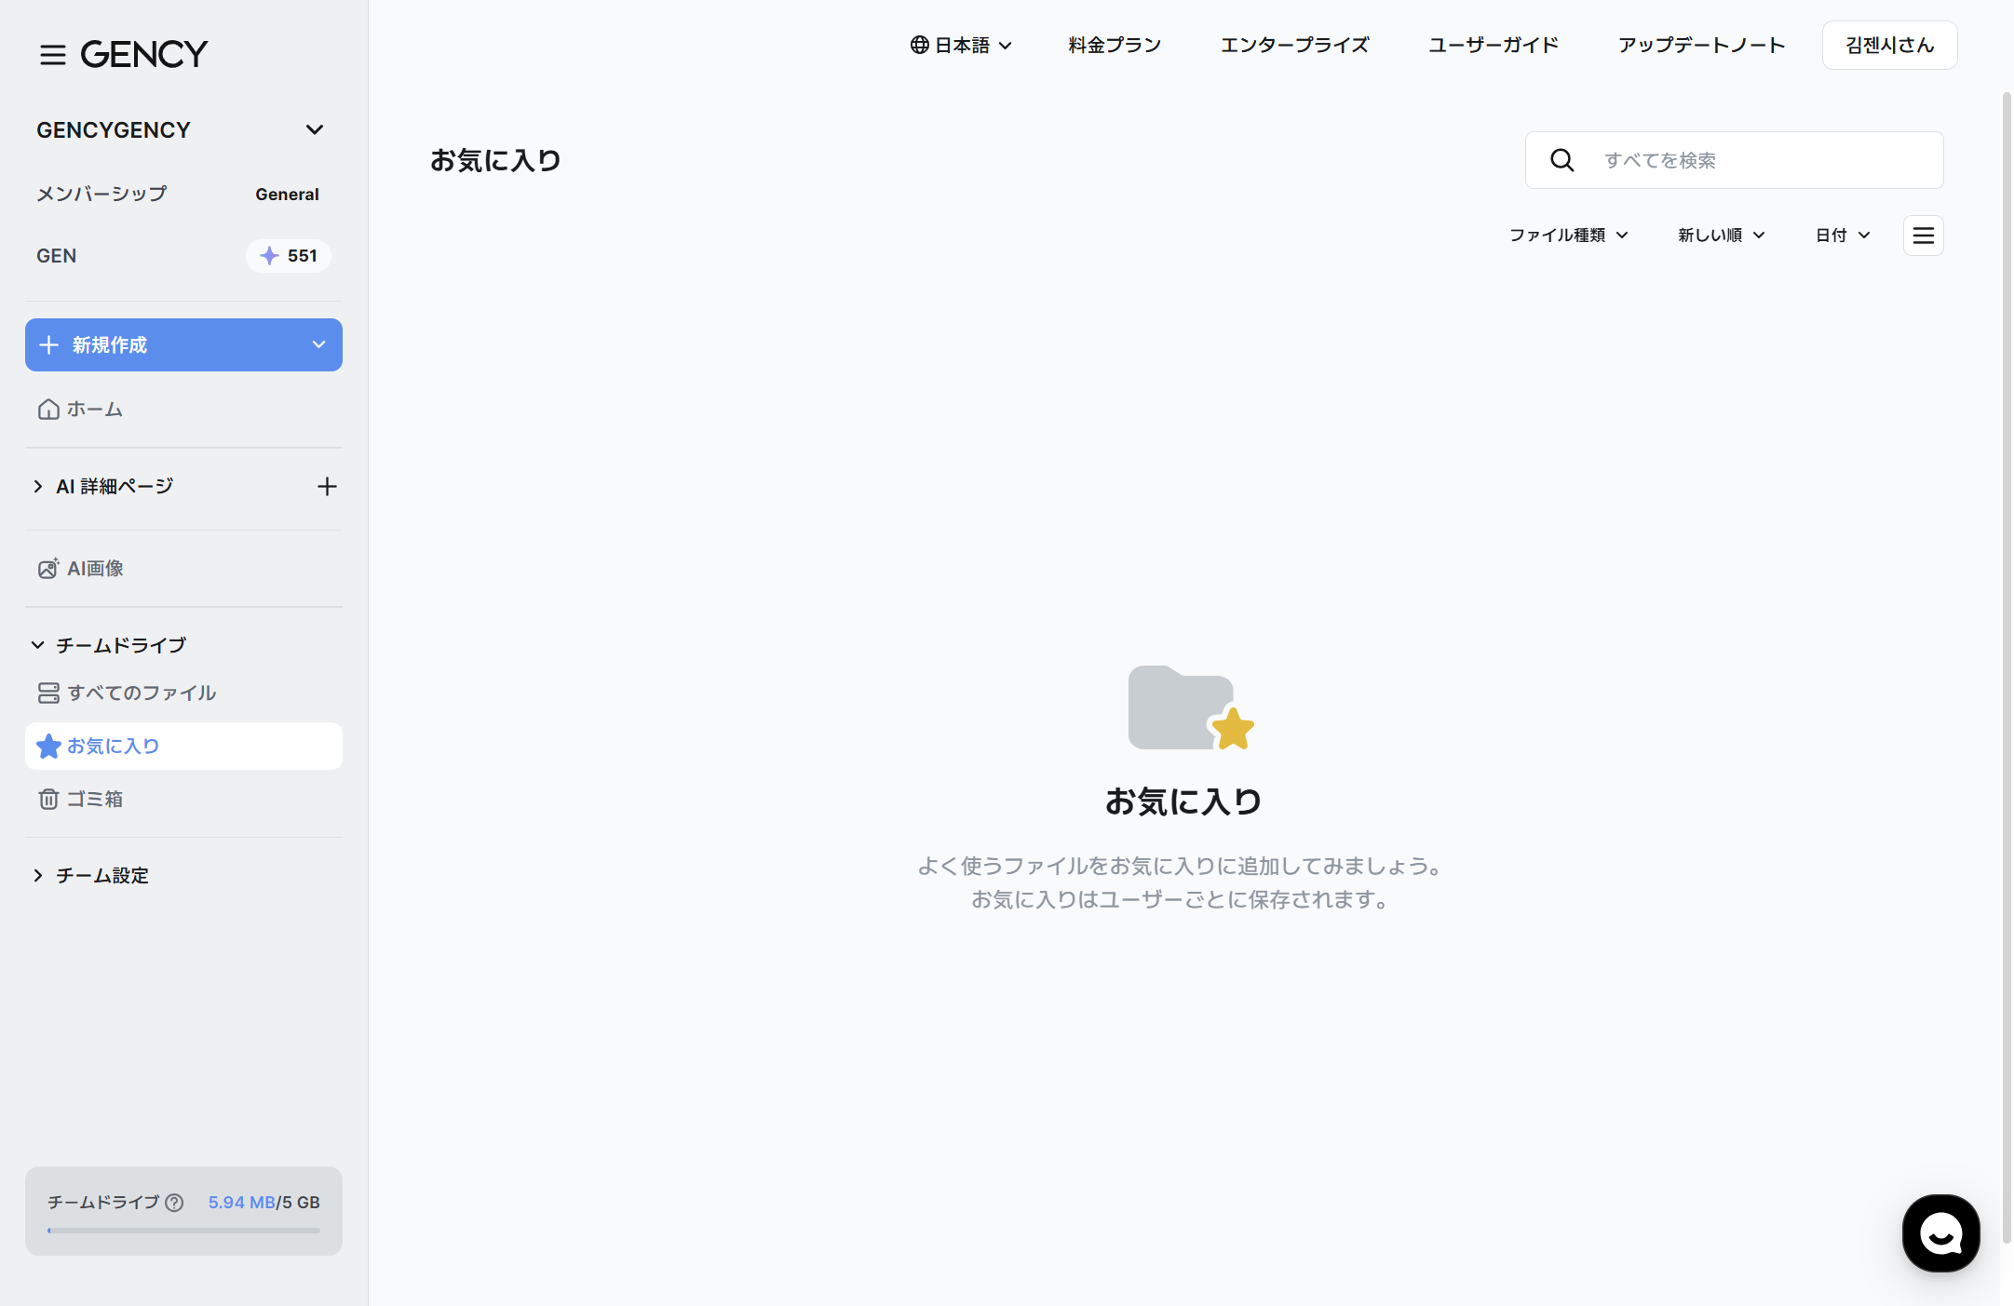Screen dimensions: 2014x1306
Task: Click the plus icon beside AI 詳細ページ
Action: 327,486
